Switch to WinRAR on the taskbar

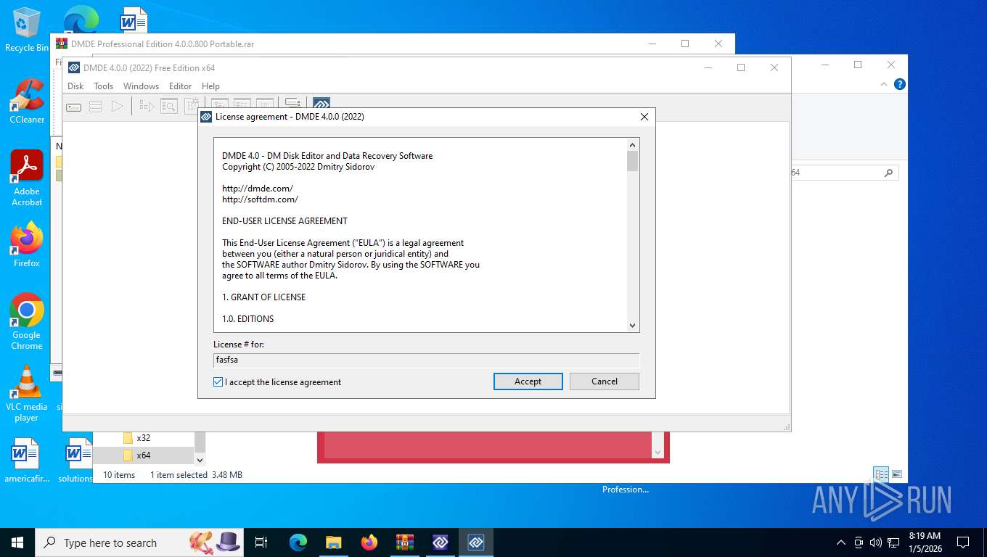coord(404,542)
